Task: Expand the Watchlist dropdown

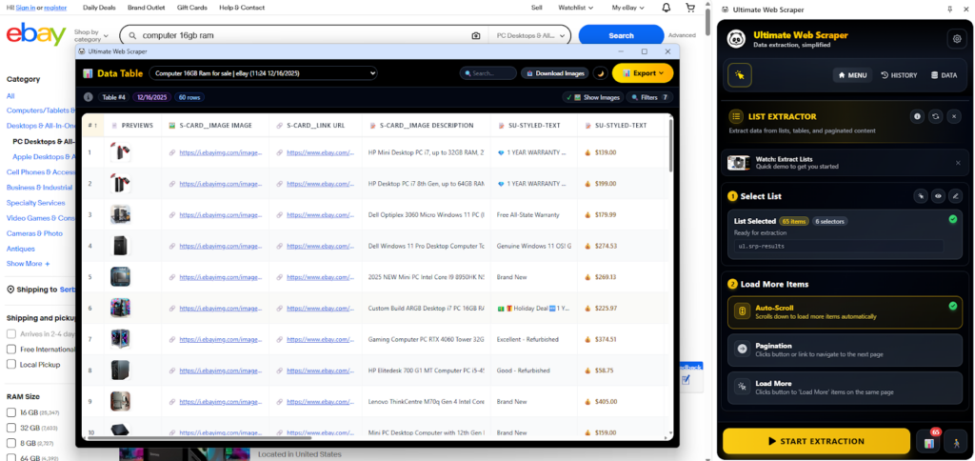Action: click(x=575, y=8)
